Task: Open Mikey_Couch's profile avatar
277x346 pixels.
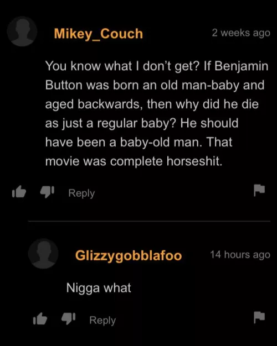Action: click(x=22, y=32)
